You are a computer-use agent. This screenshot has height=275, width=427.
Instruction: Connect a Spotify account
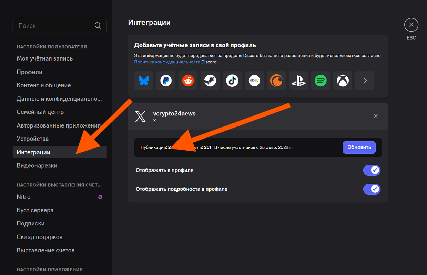321,81
